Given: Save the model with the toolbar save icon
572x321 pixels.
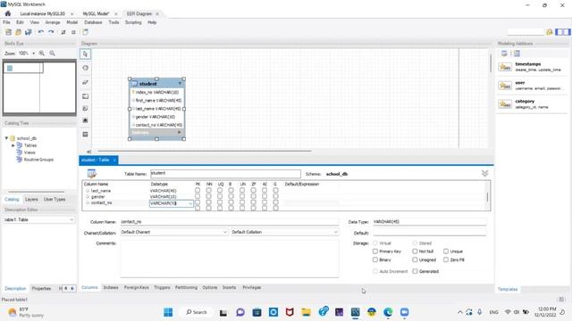Looking at the screenshot, I should pyautogui.click(x=28, y=32).
